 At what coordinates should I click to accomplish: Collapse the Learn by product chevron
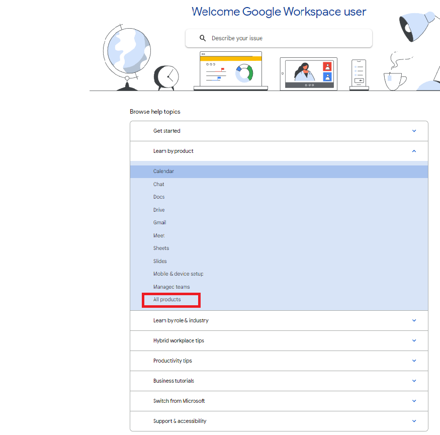coord(414,151)
